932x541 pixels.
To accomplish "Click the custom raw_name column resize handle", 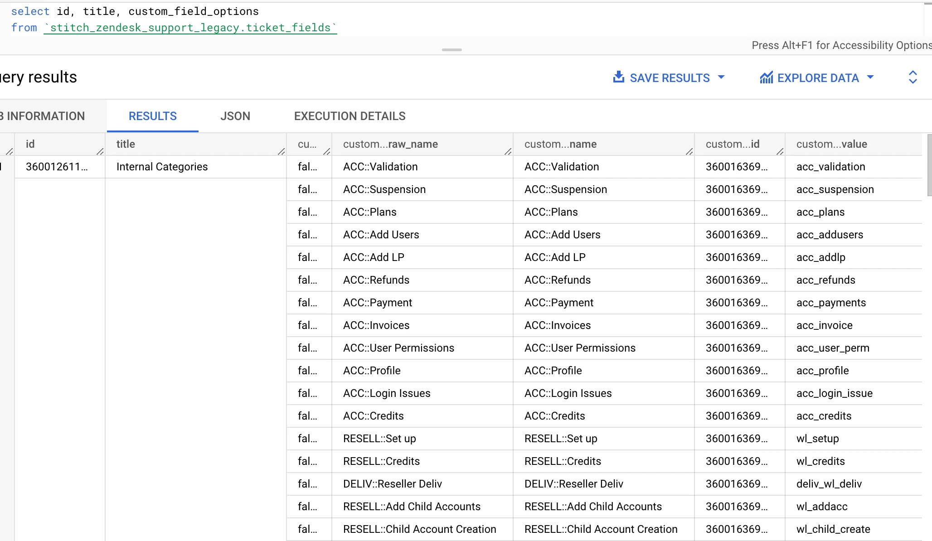I will point(508,151).
